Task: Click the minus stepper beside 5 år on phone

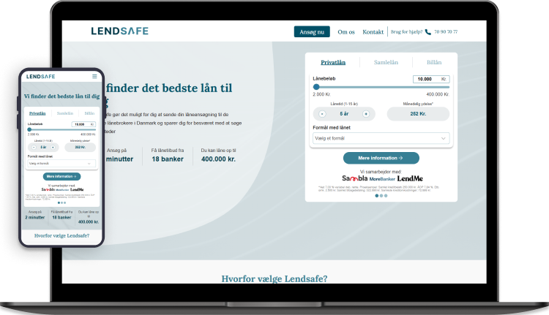Action: tap(34, 147)
